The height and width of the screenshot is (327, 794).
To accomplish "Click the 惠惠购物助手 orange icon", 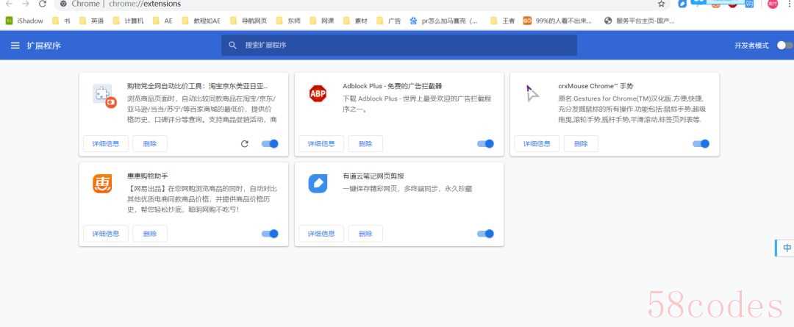I will [x=102, y=183].
